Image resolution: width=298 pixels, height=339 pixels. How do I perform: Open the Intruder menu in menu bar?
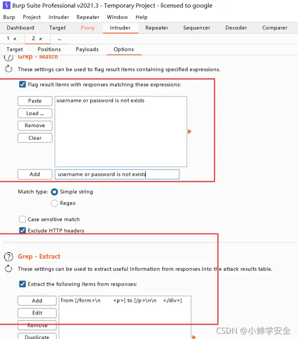(x=59, y=17)
